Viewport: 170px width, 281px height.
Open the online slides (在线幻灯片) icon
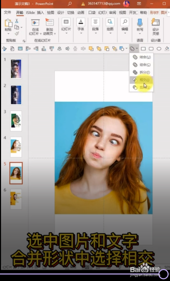point(35,23)
